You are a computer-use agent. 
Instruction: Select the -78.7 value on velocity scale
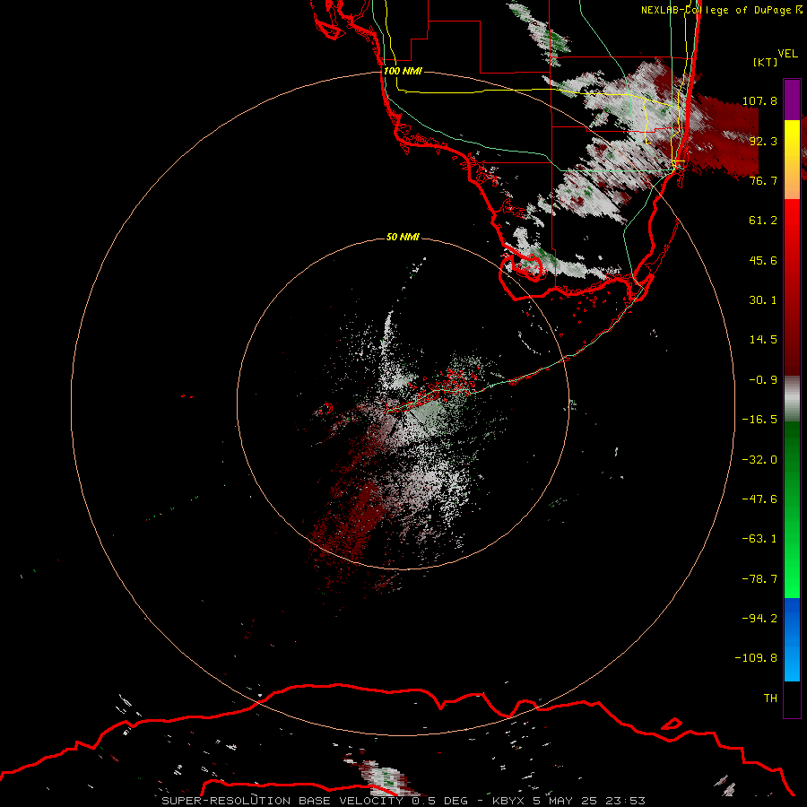coord(759,579)
